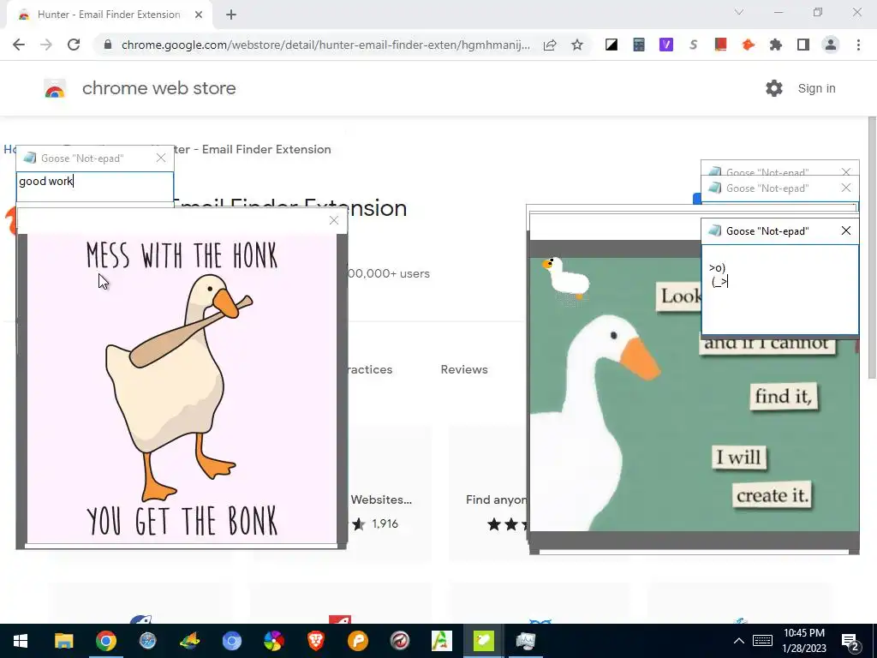Show hidden system tray icons
Screen dimensions: 877x658
[x=739, y=641]
